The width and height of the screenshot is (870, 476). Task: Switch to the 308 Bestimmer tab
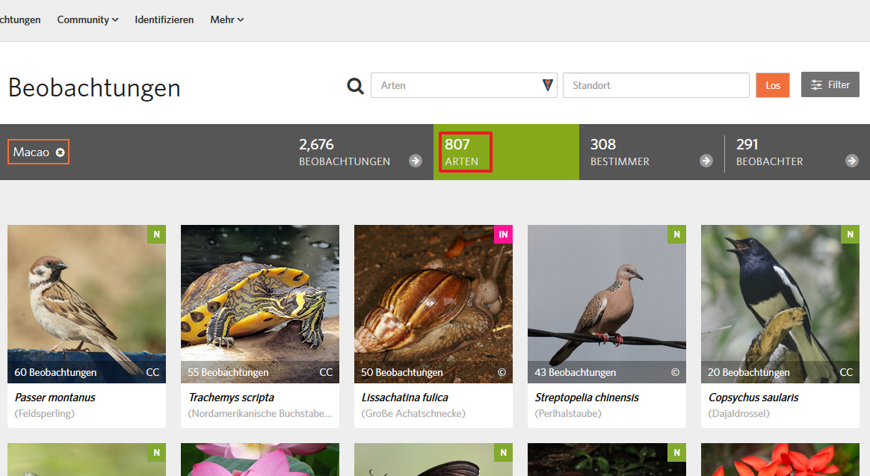pos(652,152)
